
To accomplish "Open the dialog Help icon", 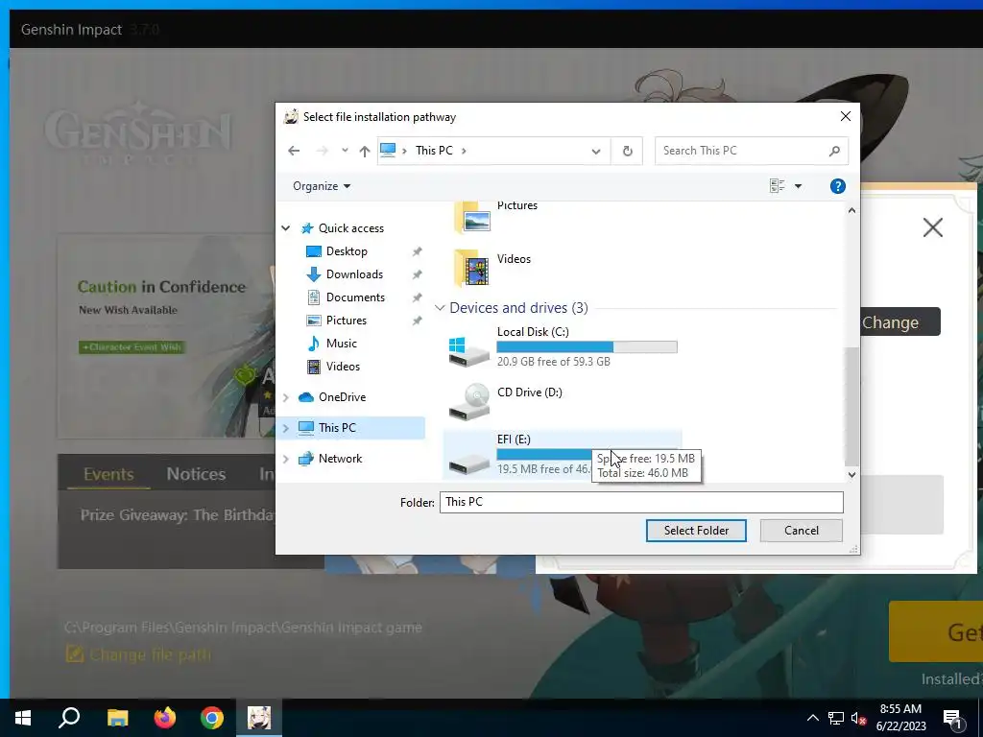I will tap(837, 186).
